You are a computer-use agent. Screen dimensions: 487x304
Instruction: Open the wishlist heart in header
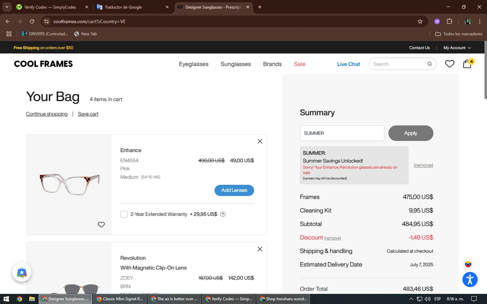pos(449,64)
